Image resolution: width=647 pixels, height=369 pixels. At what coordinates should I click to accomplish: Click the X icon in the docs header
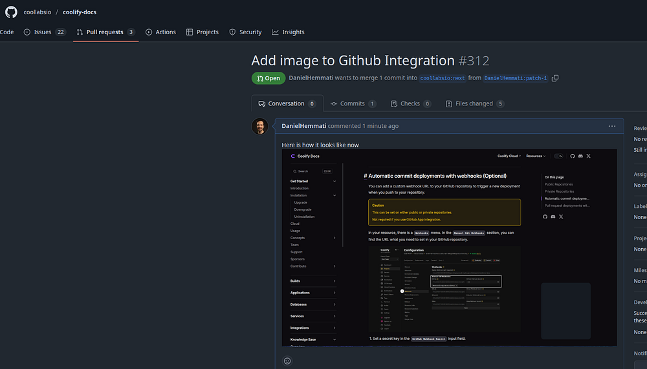588,156
